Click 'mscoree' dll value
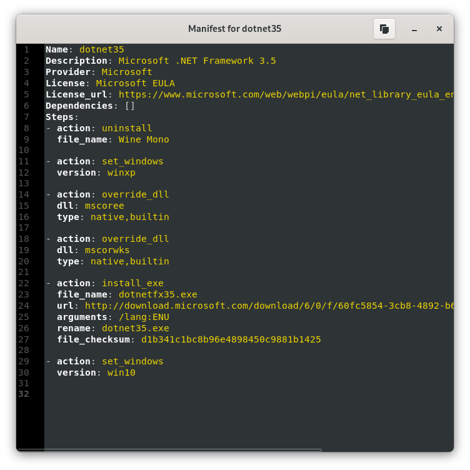470x470 pixels. (x=104, y=206)
